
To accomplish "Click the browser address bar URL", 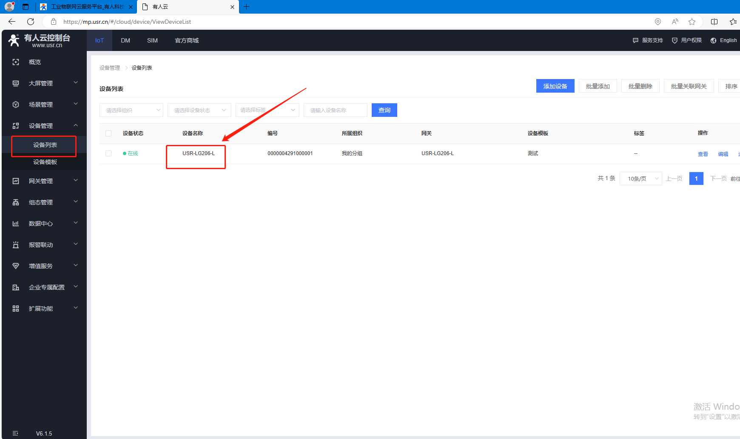I will (x=127, y=22).
